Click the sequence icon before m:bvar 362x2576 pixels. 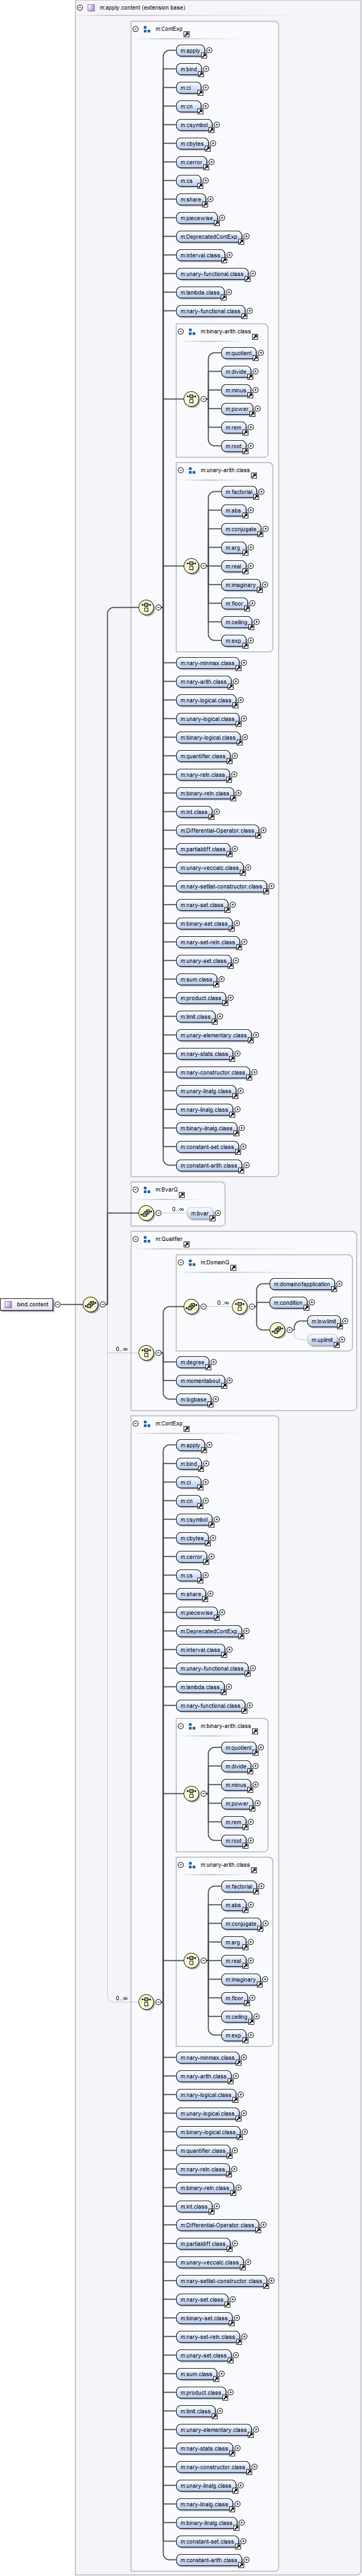(x=146, y=1214)
